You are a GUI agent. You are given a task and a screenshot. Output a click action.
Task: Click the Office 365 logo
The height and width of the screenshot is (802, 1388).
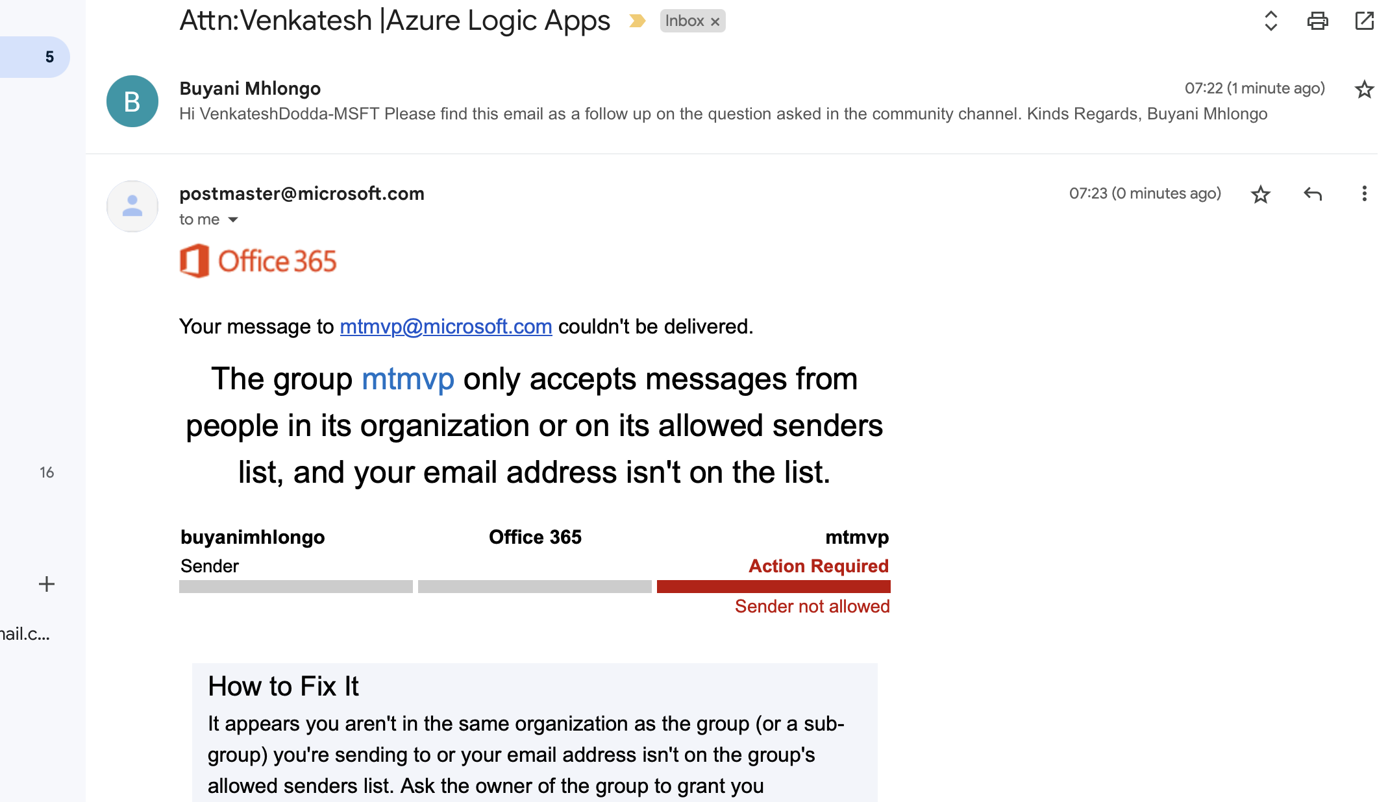258,261
